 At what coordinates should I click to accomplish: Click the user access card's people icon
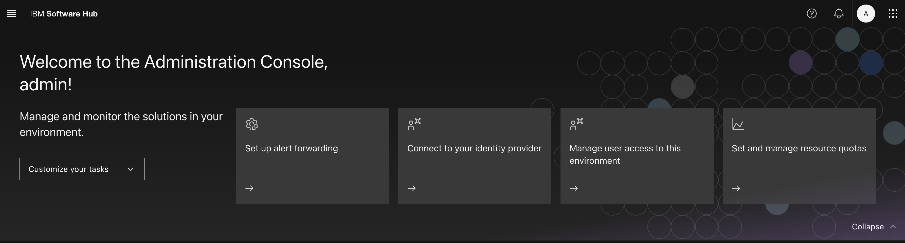point(576,124)
